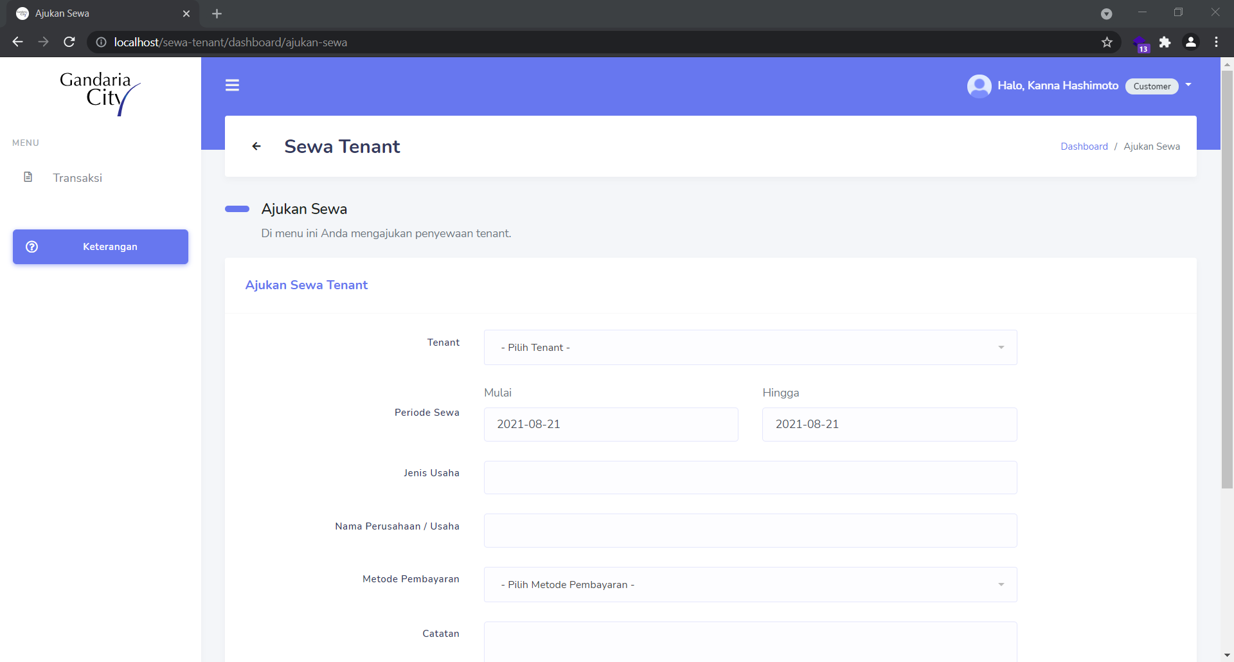Expand the Customer account dropdown arrow

coord(1188,84)
